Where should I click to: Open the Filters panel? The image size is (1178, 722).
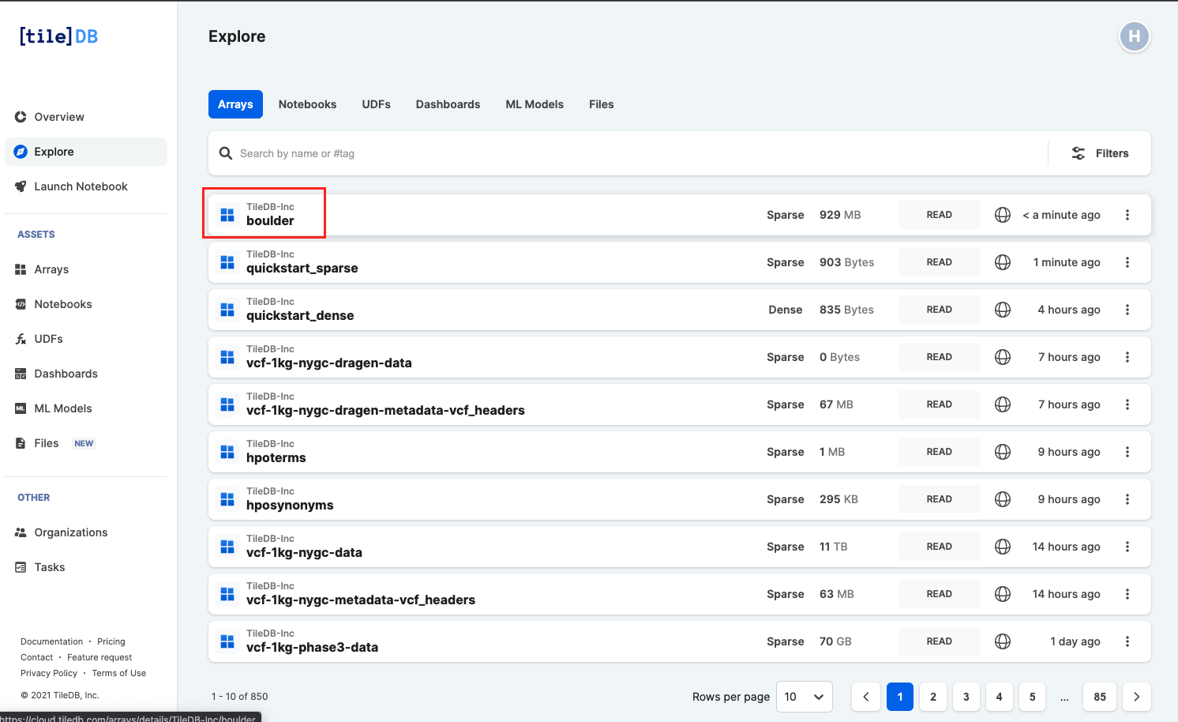point(1100,153)
